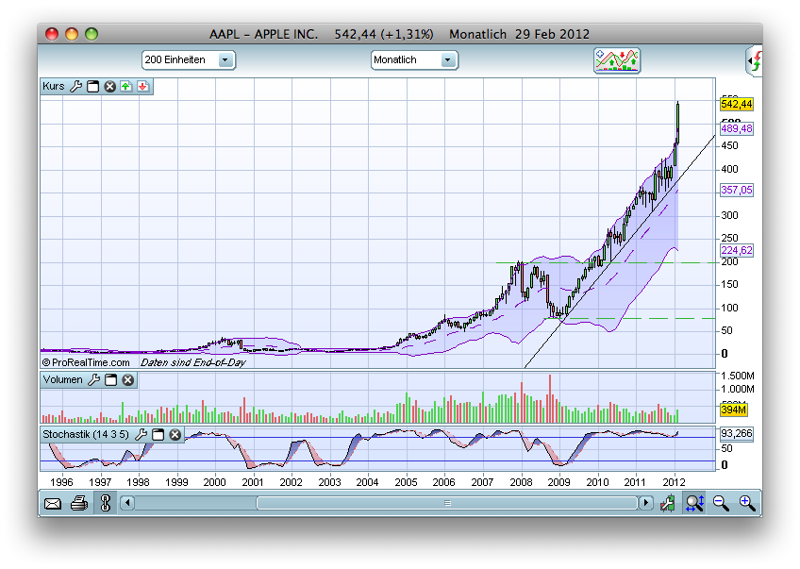The width and height of the screenshot is (800, 569).
Task: Click the 93,266 stochastic value label
Action: tap(736, 433)
